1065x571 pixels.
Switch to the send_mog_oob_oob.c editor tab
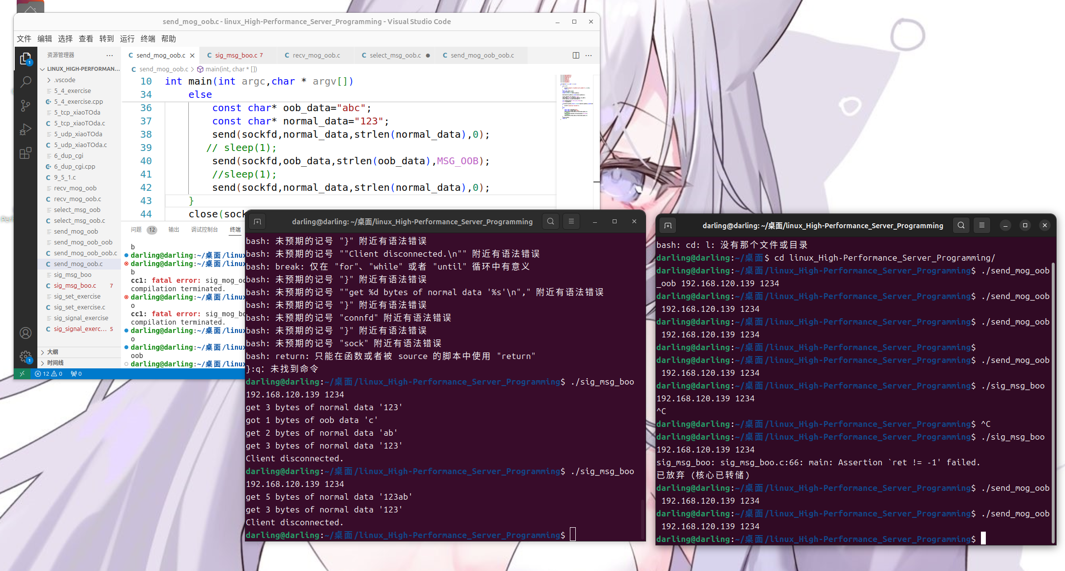pyautogui.click(x=482, y=56)
